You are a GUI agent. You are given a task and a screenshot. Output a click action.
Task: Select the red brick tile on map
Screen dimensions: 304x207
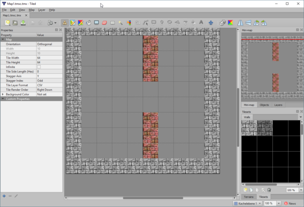tap(150, 59)
